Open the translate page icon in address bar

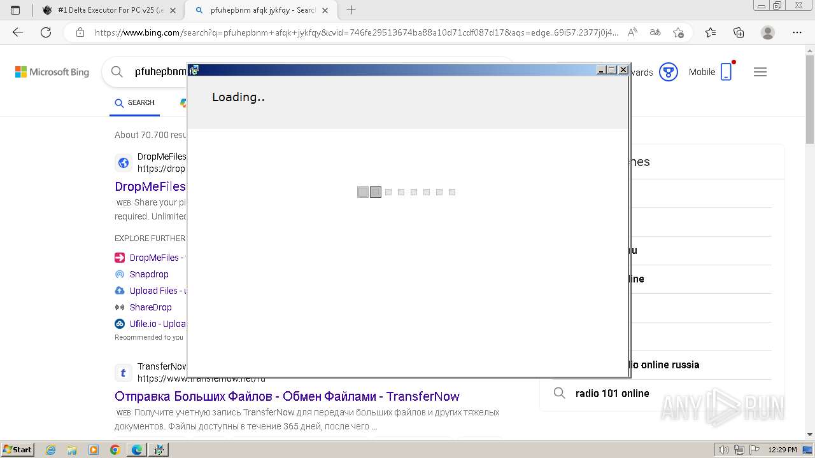click(x=655, y=32)
